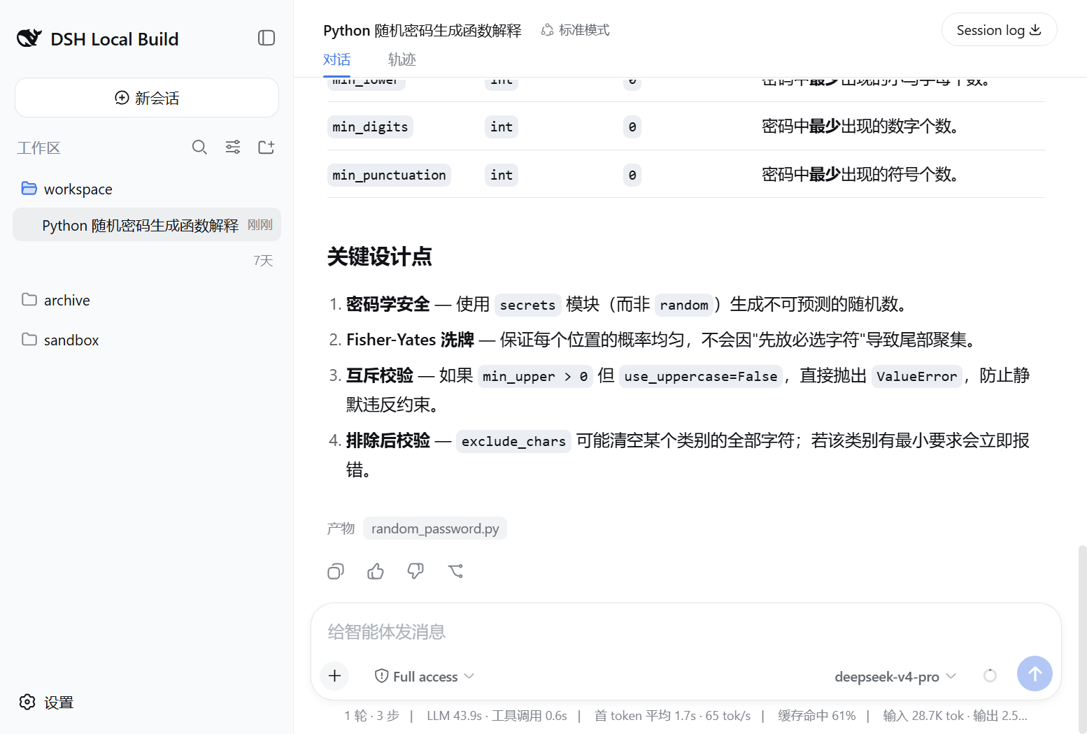This screenshot has width=1087, height=734.
Task: Give thumbs up to the response
Action: tap(376, 571)
